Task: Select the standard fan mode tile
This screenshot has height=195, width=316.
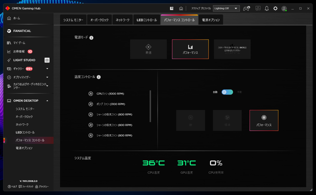Action: (x=227, y=120)
